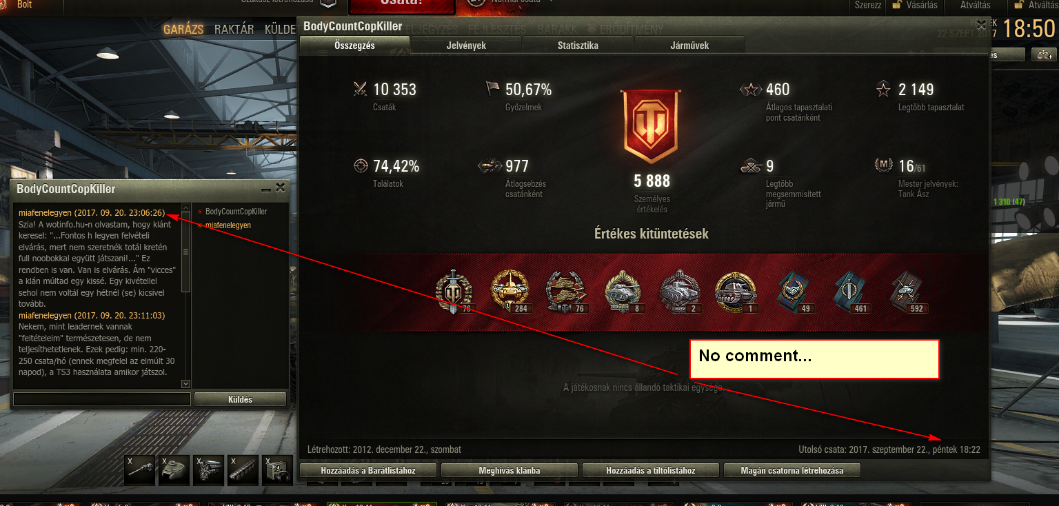
Task: Click Hozzáadás a tiltólistához button
Action: tap(651, 471)
